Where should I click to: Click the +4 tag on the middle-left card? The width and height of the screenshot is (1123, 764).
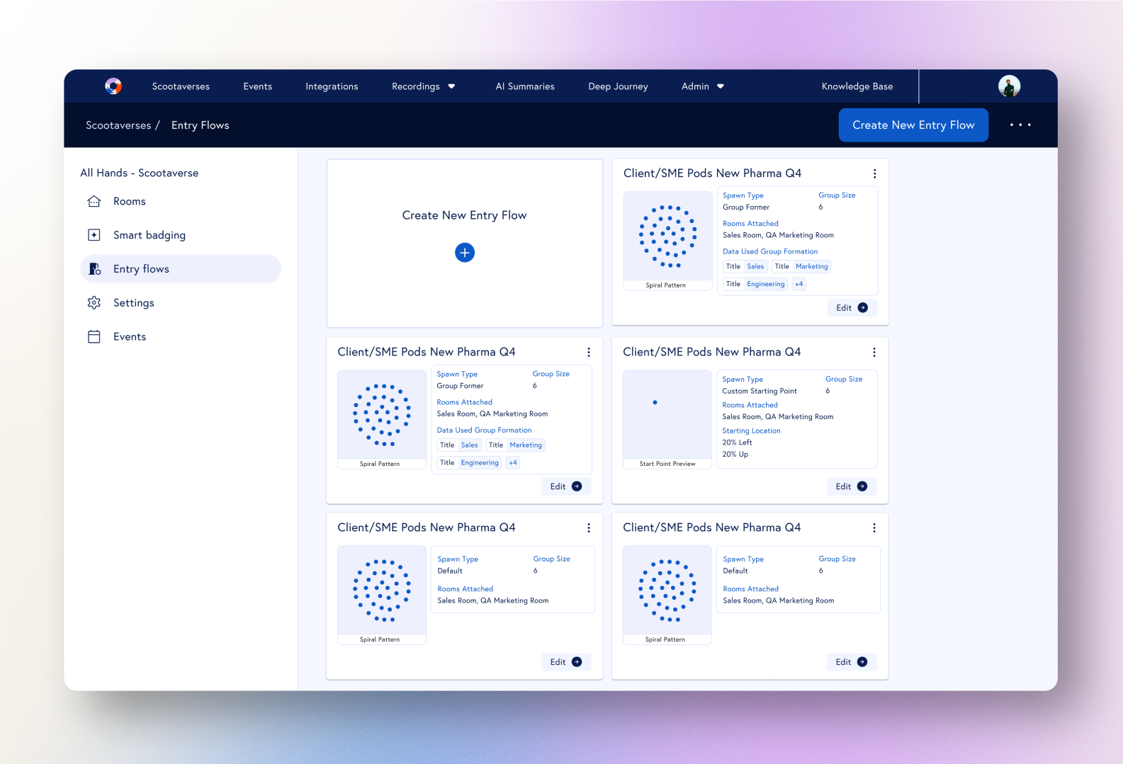click(x=513, y=463)
